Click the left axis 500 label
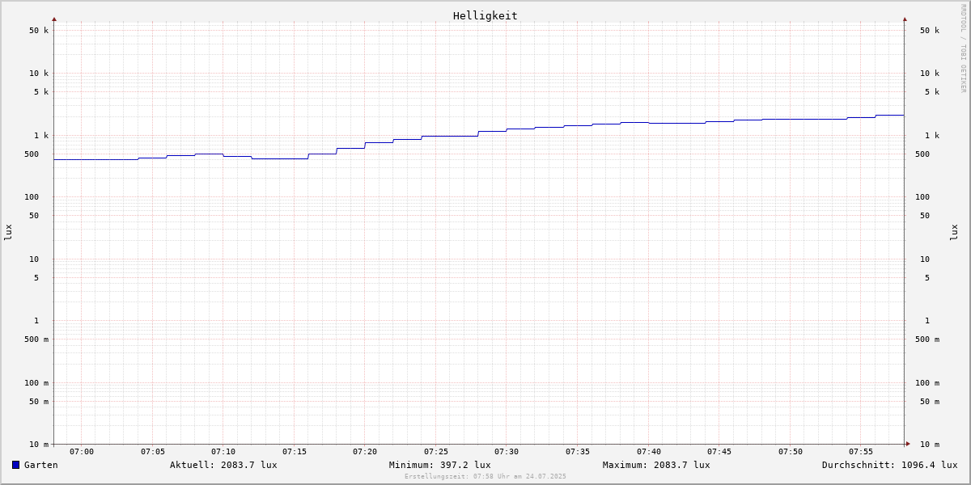 (32, 154)
